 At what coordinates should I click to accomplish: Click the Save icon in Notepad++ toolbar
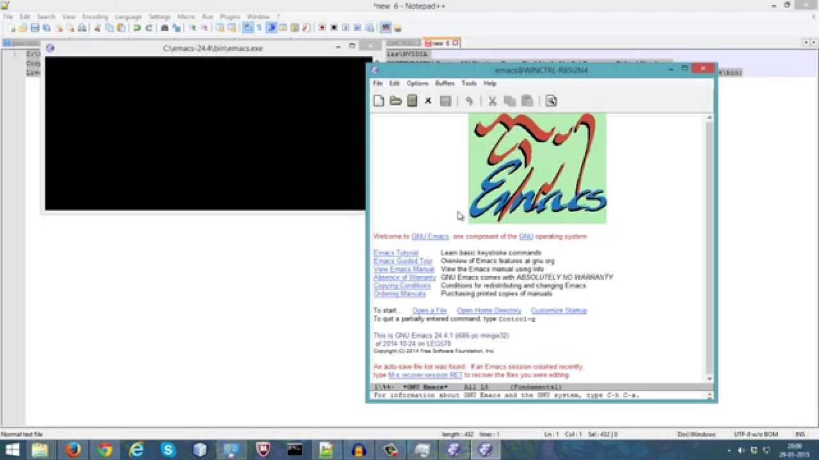35,28
